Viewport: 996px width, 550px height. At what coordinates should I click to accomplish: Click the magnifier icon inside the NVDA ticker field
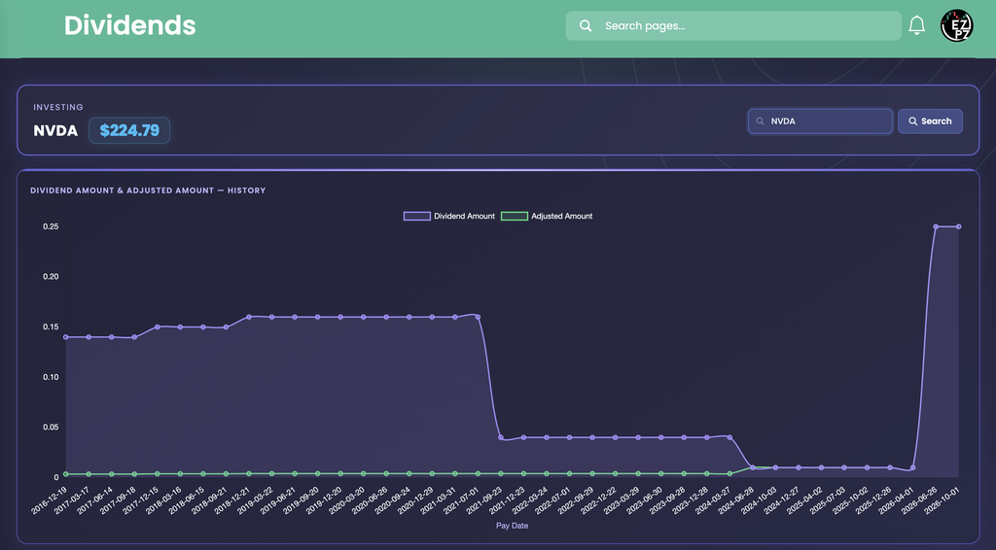760,121
